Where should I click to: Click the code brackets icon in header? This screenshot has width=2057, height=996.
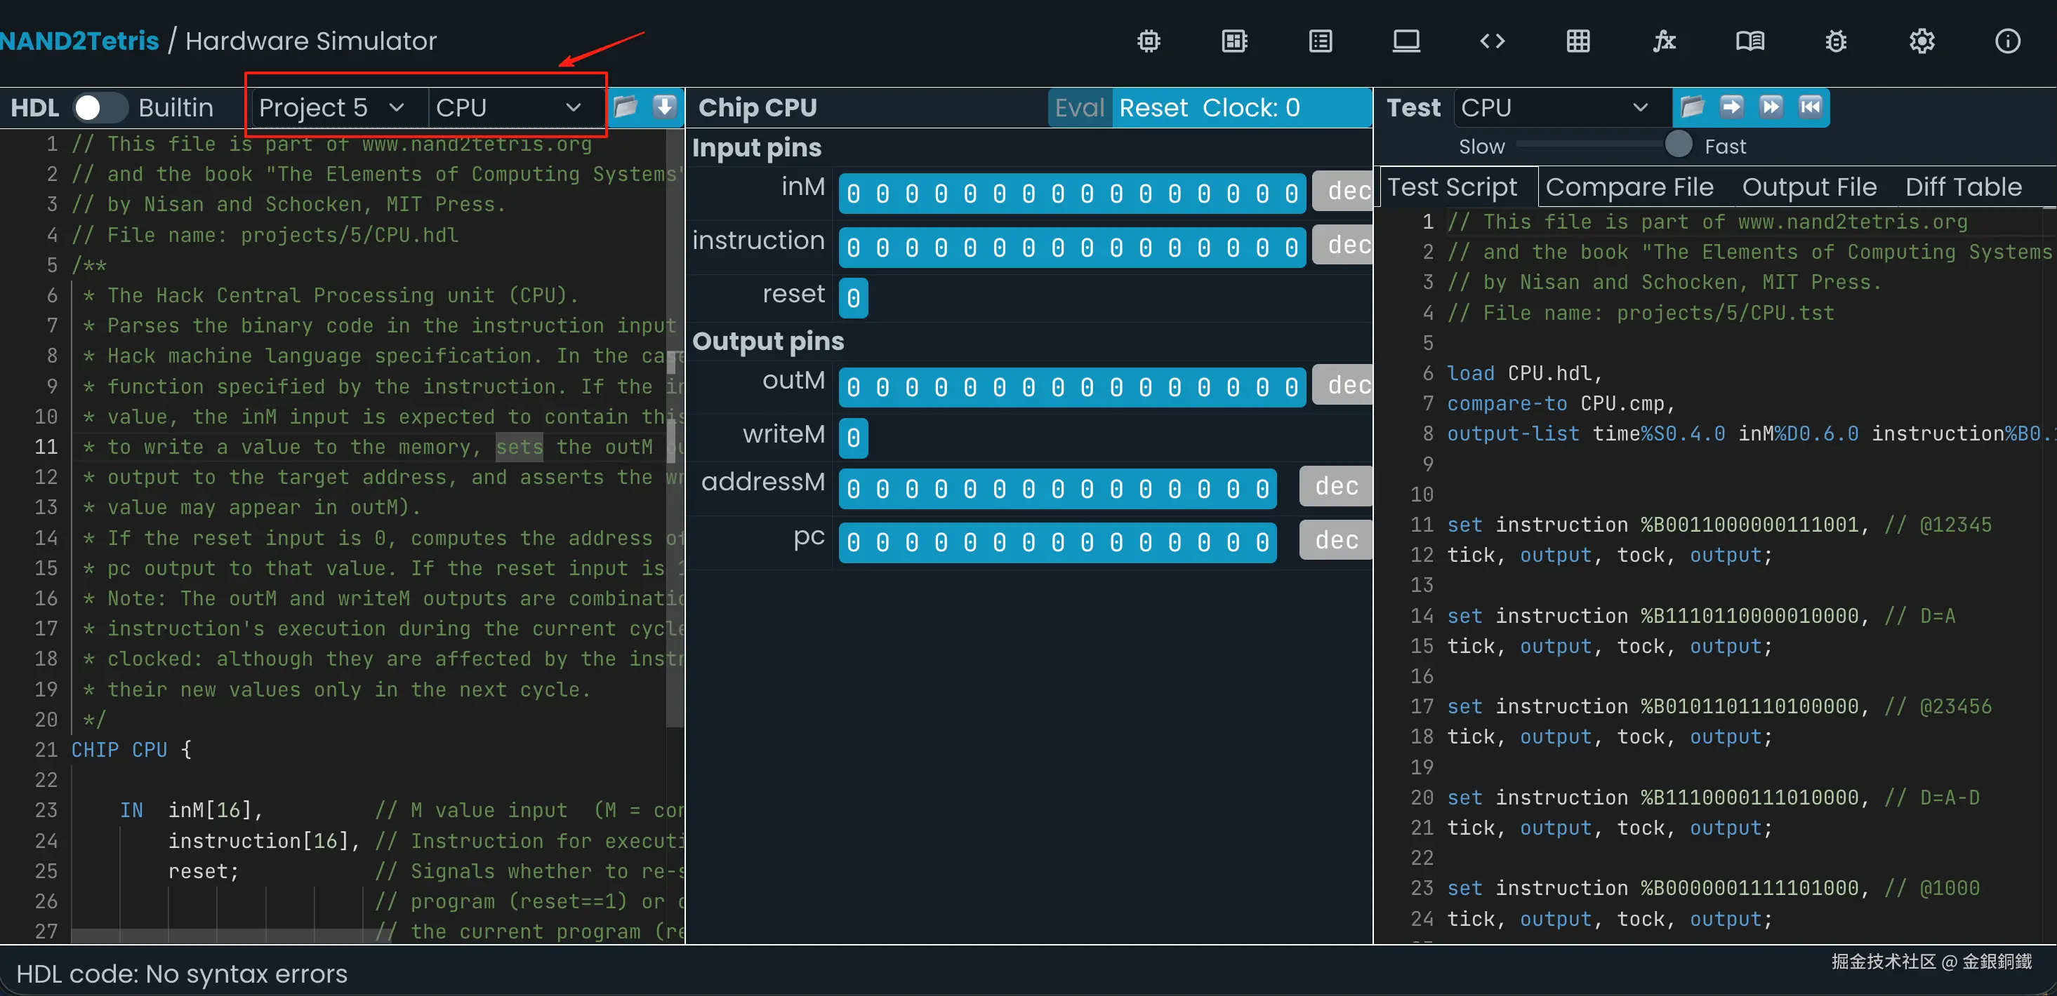coord(1492,41)
